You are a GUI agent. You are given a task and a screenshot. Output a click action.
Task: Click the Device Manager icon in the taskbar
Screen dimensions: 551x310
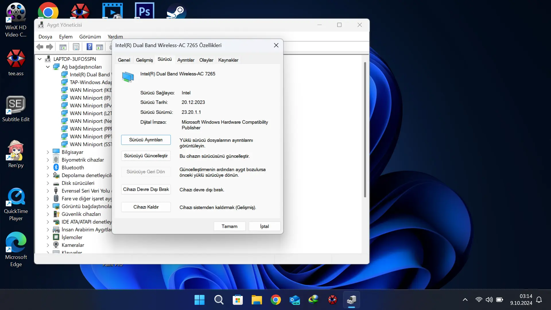coord(352,300)
